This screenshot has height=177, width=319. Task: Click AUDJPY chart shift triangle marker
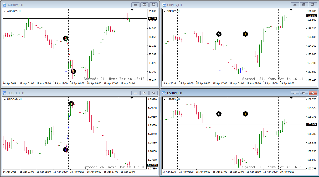(132, 10)
